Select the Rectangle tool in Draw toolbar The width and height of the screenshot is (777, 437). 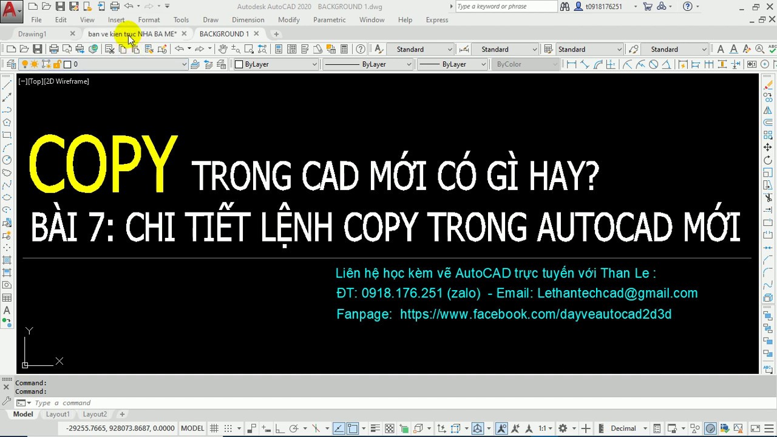(7, 135)
